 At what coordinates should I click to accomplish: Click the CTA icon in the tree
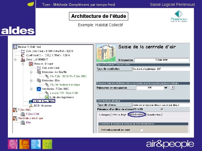(x=31, y=102)
